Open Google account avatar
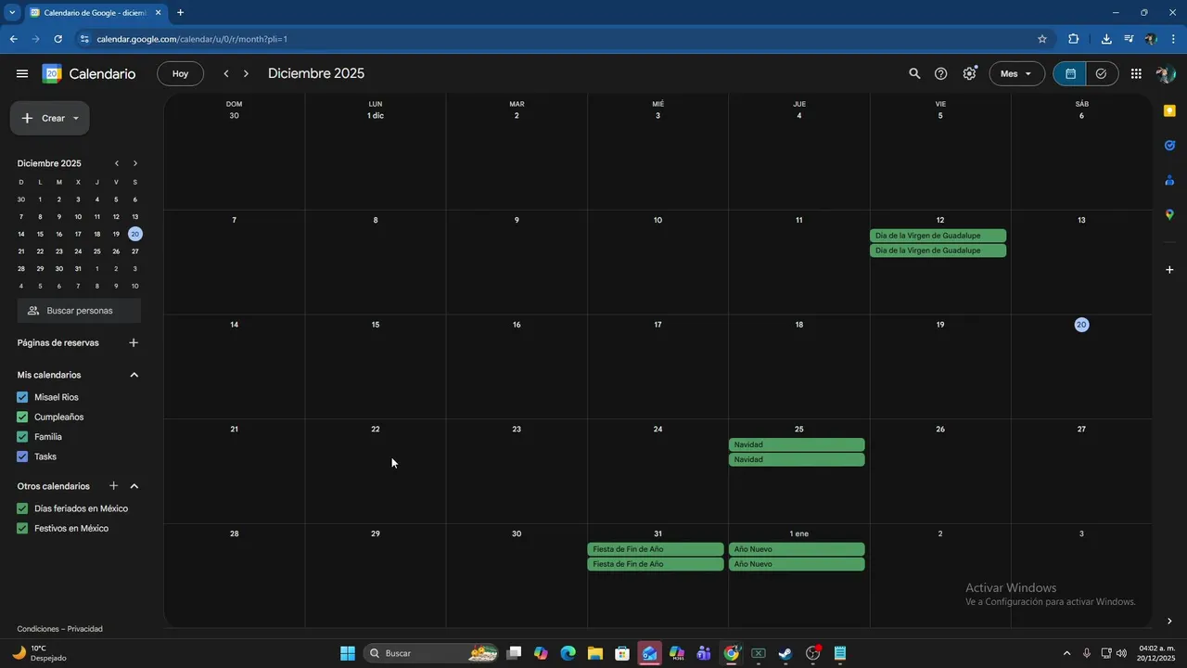This screenshot has width=1187, height=668. coord(1166,73)
